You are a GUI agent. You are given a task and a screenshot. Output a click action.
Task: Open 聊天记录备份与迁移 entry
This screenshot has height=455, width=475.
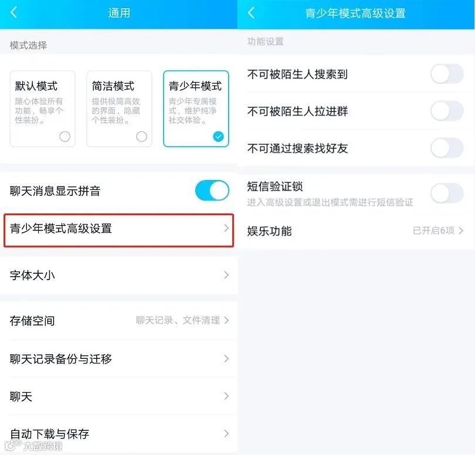(118, 359)
